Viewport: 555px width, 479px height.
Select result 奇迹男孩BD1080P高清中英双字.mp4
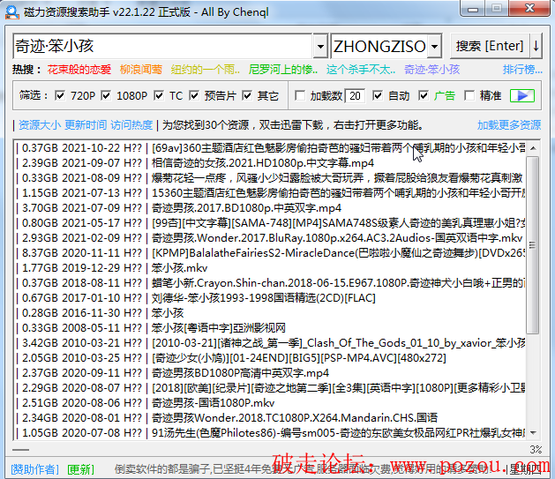point(270,373)
